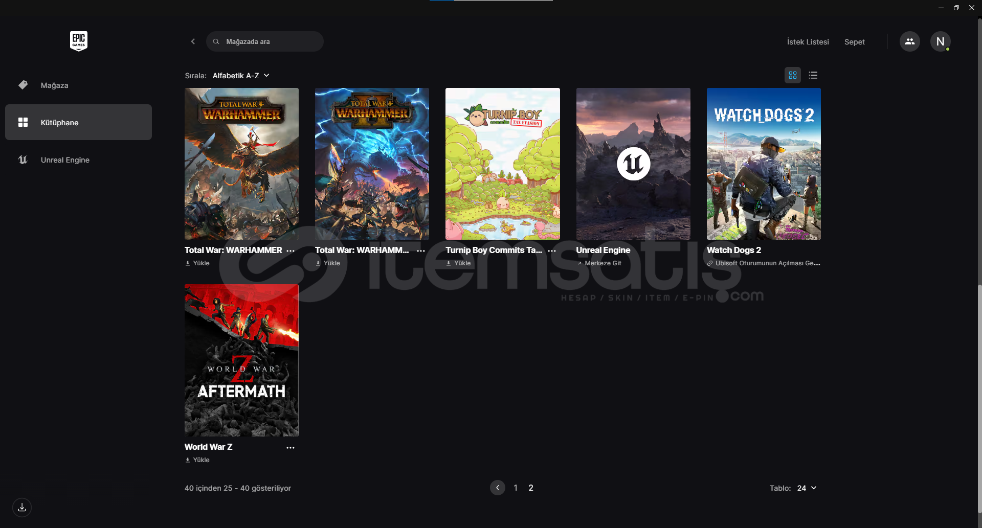Image resolution: width=982 pixels, height=528 pixels.
Task: Go back using the arrow beside search
Action: (x=193, y=41)
